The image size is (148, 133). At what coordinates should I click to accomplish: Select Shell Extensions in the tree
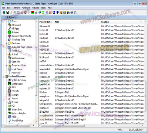(x=18, y=58)
